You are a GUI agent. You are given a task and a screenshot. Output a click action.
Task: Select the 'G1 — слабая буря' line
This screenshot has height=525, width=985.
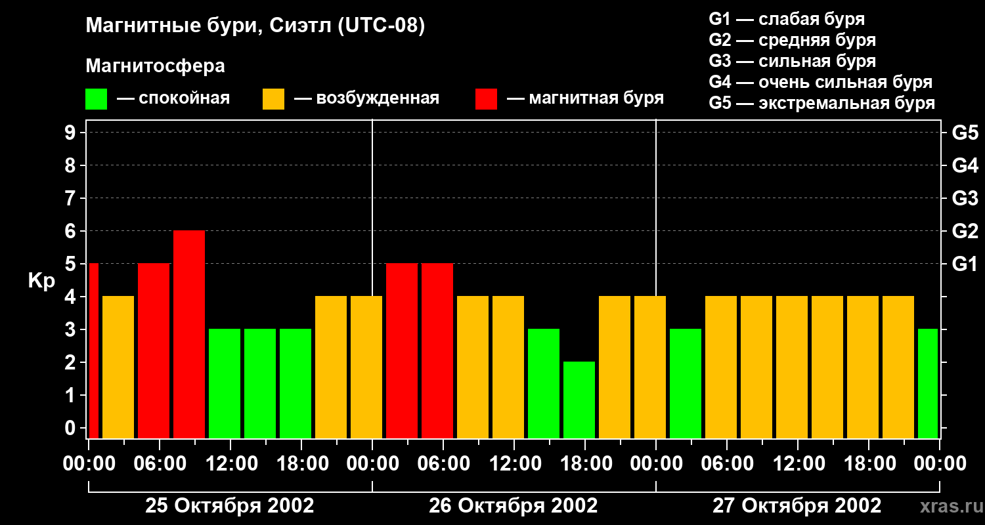(787, 19)
